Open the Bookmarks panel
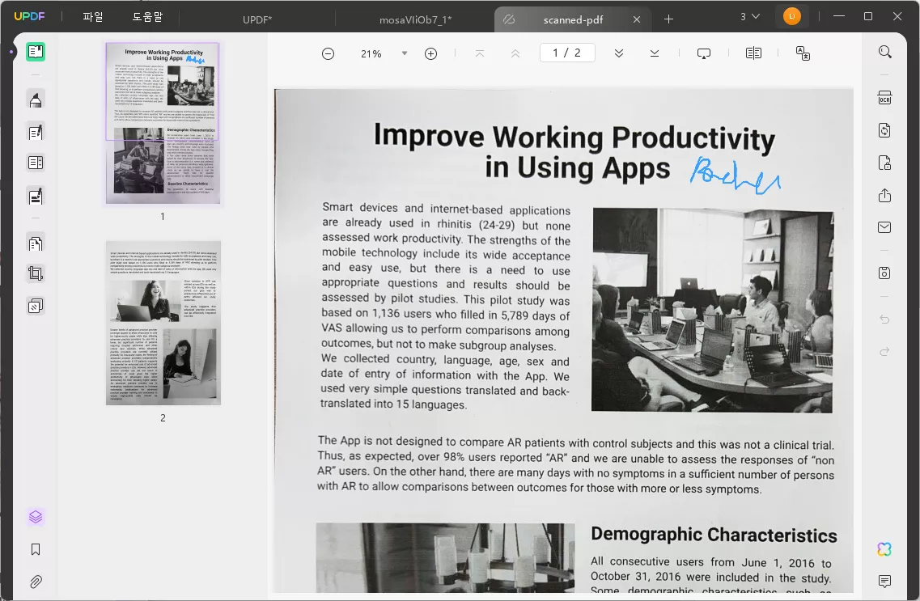This screenshot has width=920, height=601. click(36, 549)
